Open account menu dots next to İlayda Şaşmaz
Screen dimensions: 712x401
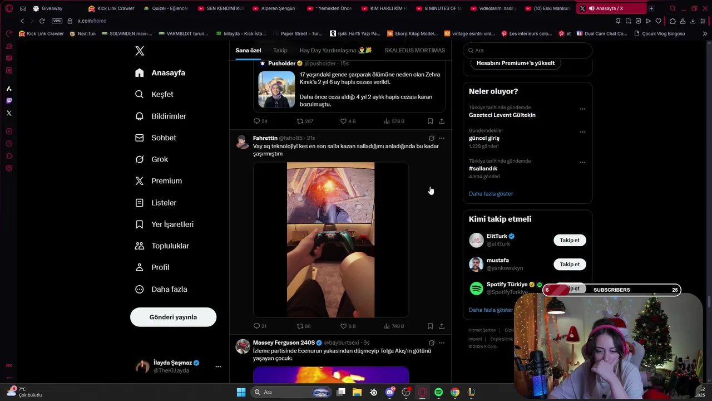pyautogui.click(x=218, y=366)
